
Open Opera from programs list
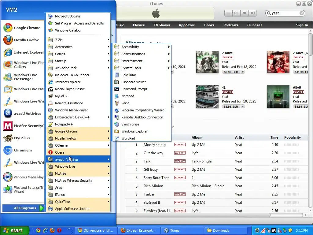point(78,152)
